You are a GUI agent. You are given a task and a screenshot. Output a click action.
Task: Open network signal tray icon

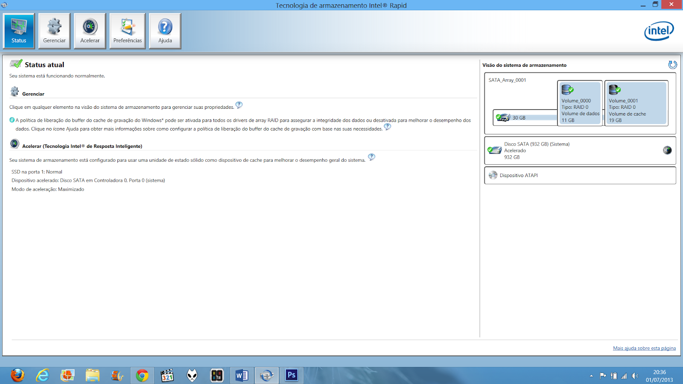click(x=625, y=376)
